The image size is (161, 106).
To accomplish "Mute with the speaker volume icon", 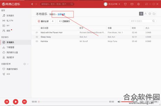I will (119, 102).
